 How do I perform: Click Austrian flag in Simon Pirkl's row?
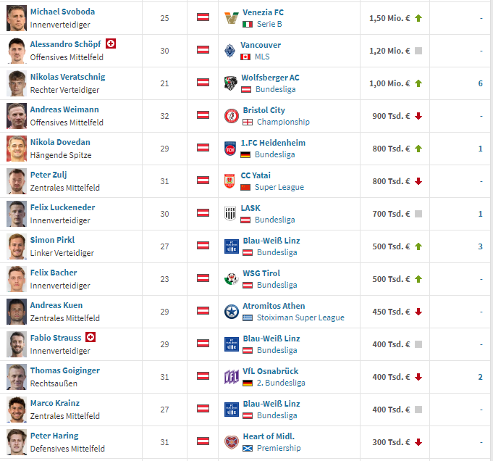tap(203, 246)
